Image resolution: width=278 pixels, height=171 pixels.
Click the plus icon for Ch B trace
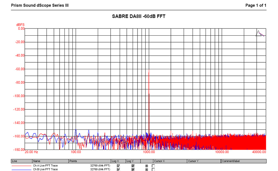pyautogui.click(x=147, y=170)
